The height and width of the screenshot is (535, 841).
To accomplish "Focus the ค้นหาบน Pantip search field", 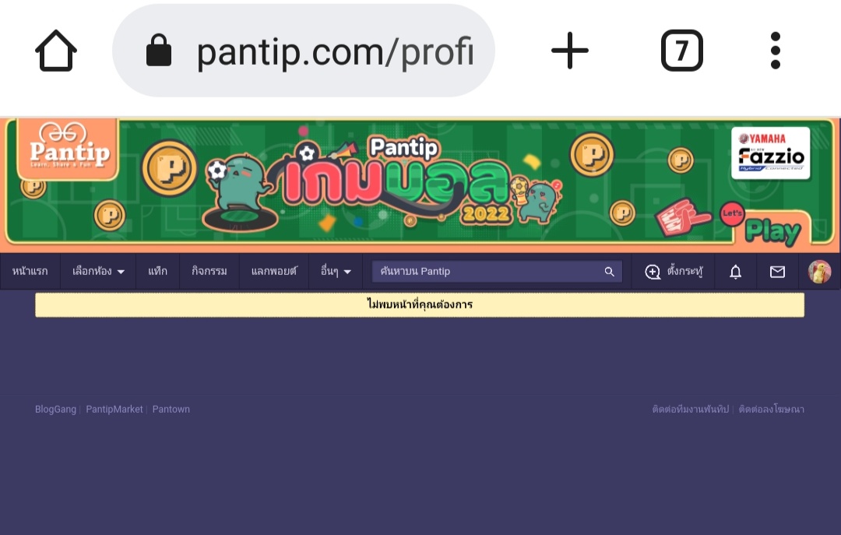I will (497, 272).
